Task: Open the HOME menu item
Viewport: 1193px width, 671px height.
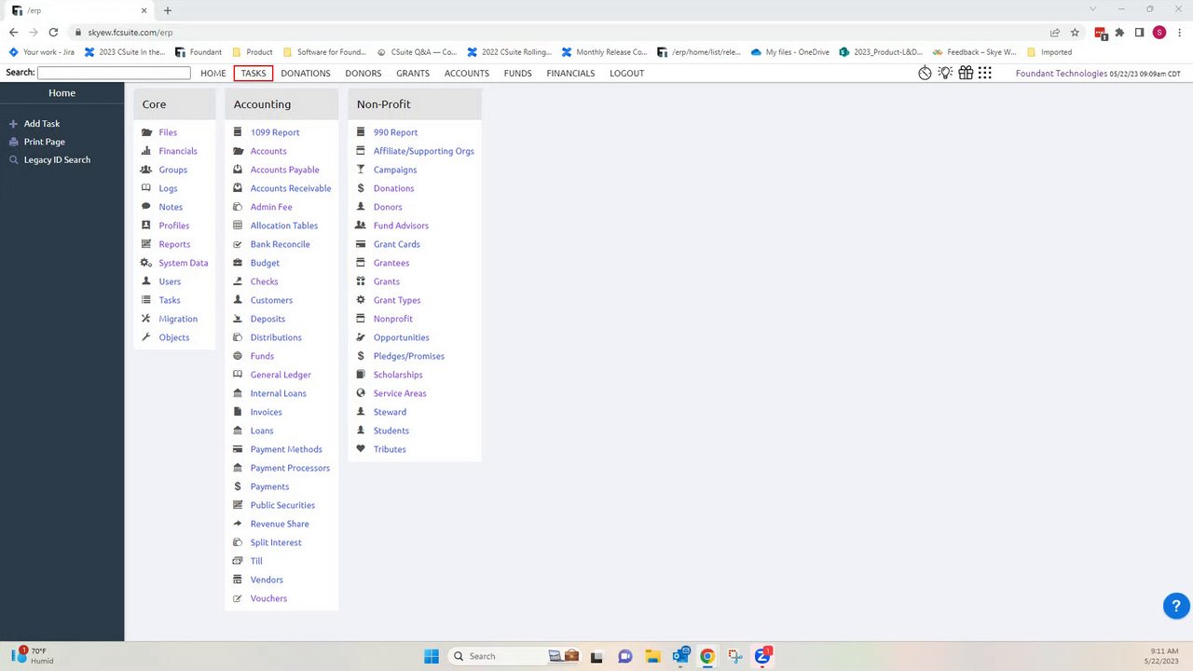Action: click(x=213, y=74)
